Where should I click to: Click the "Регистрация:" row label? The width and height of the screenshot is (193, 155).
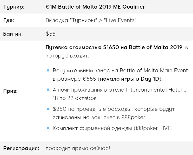coord(21,148)
